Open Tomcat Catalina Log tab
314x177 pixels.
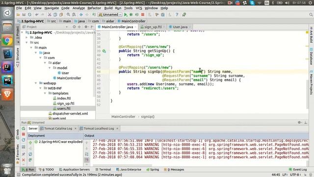[x=58, y=128]
